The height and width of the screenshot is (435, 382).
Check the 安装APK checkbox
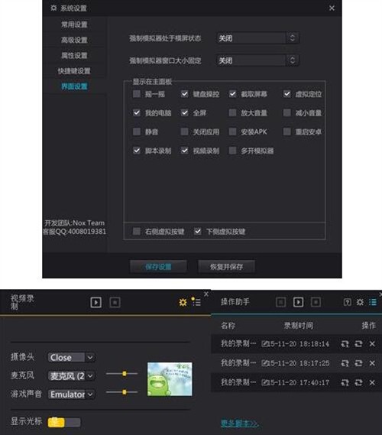pos(232,131)
